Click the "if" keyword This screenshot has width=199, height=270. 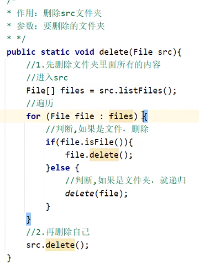50,142
